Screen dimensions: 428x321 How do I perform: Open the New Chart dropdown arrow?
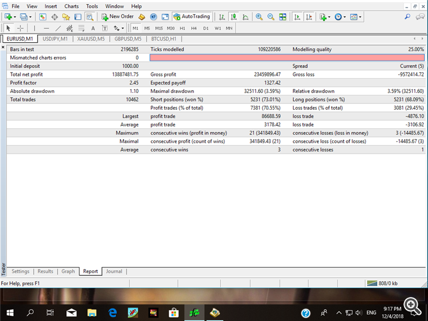click(15, 17)
